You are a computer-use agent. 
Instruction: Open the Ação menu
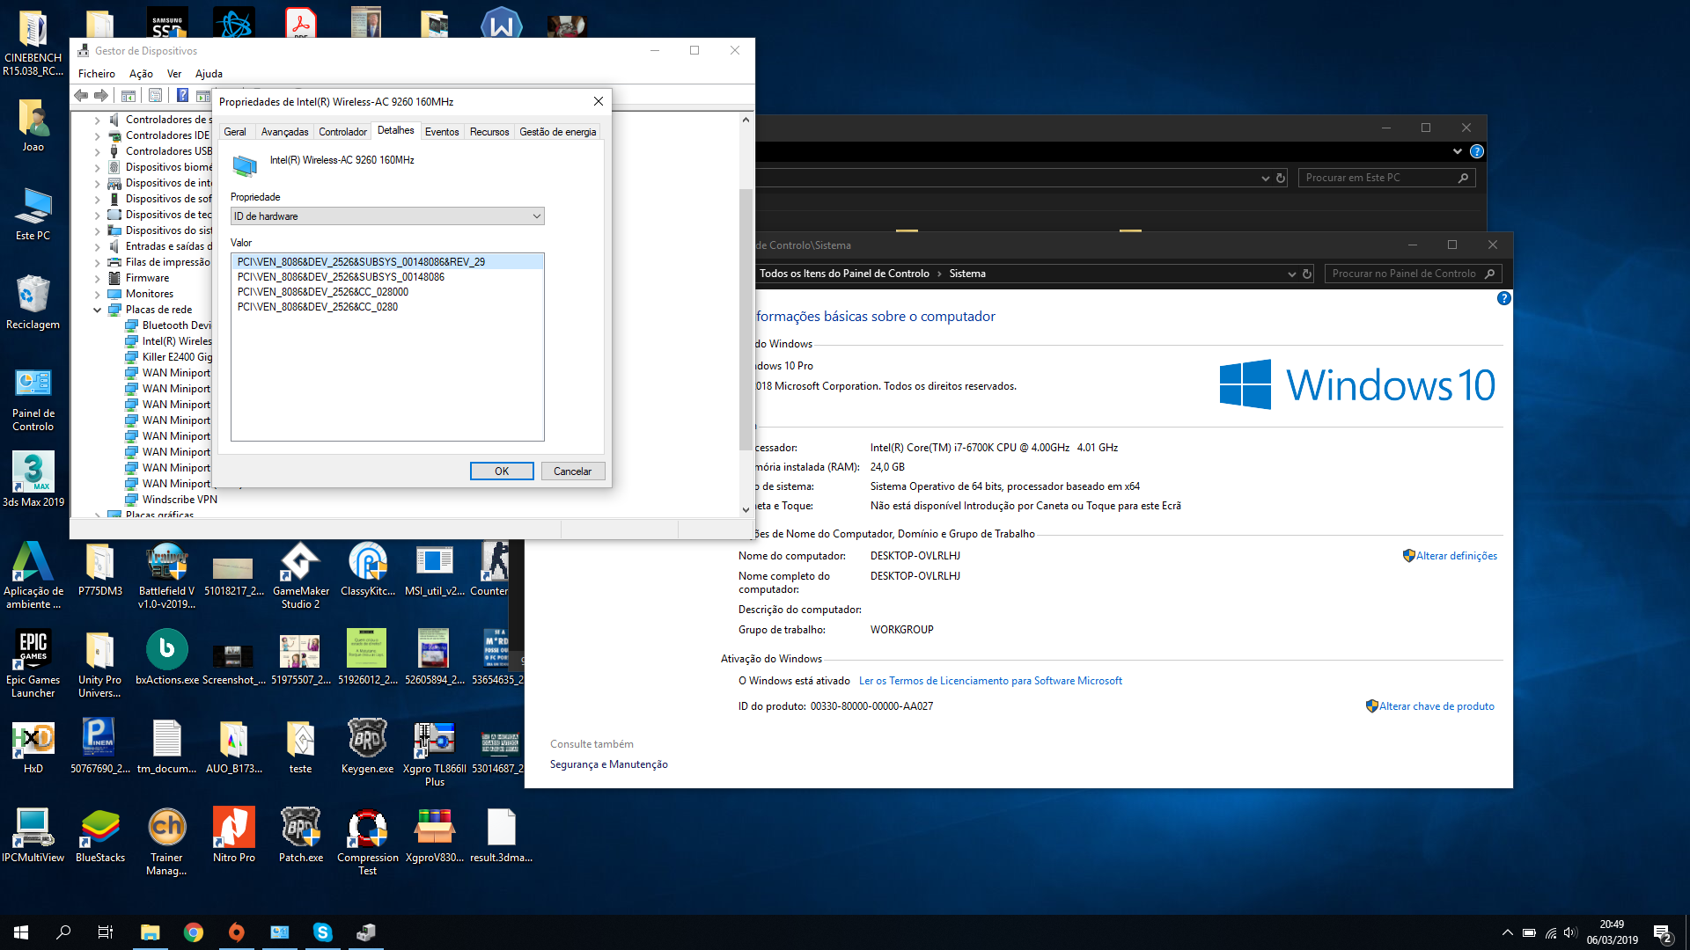[141, 74]
